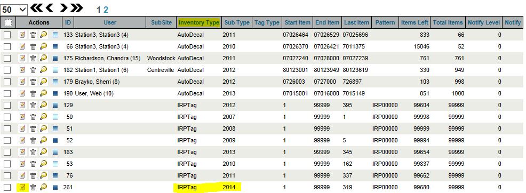The image size is (526, 193).
Task: Sort by Start Item column header
Action: (x=298, y=22)
